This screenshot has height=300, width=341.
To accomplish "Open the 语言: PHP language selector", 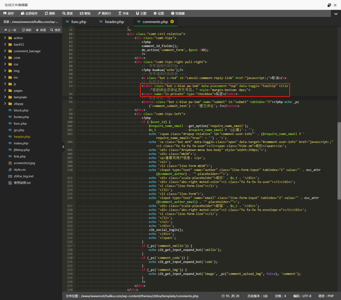I will coord(326,296).
